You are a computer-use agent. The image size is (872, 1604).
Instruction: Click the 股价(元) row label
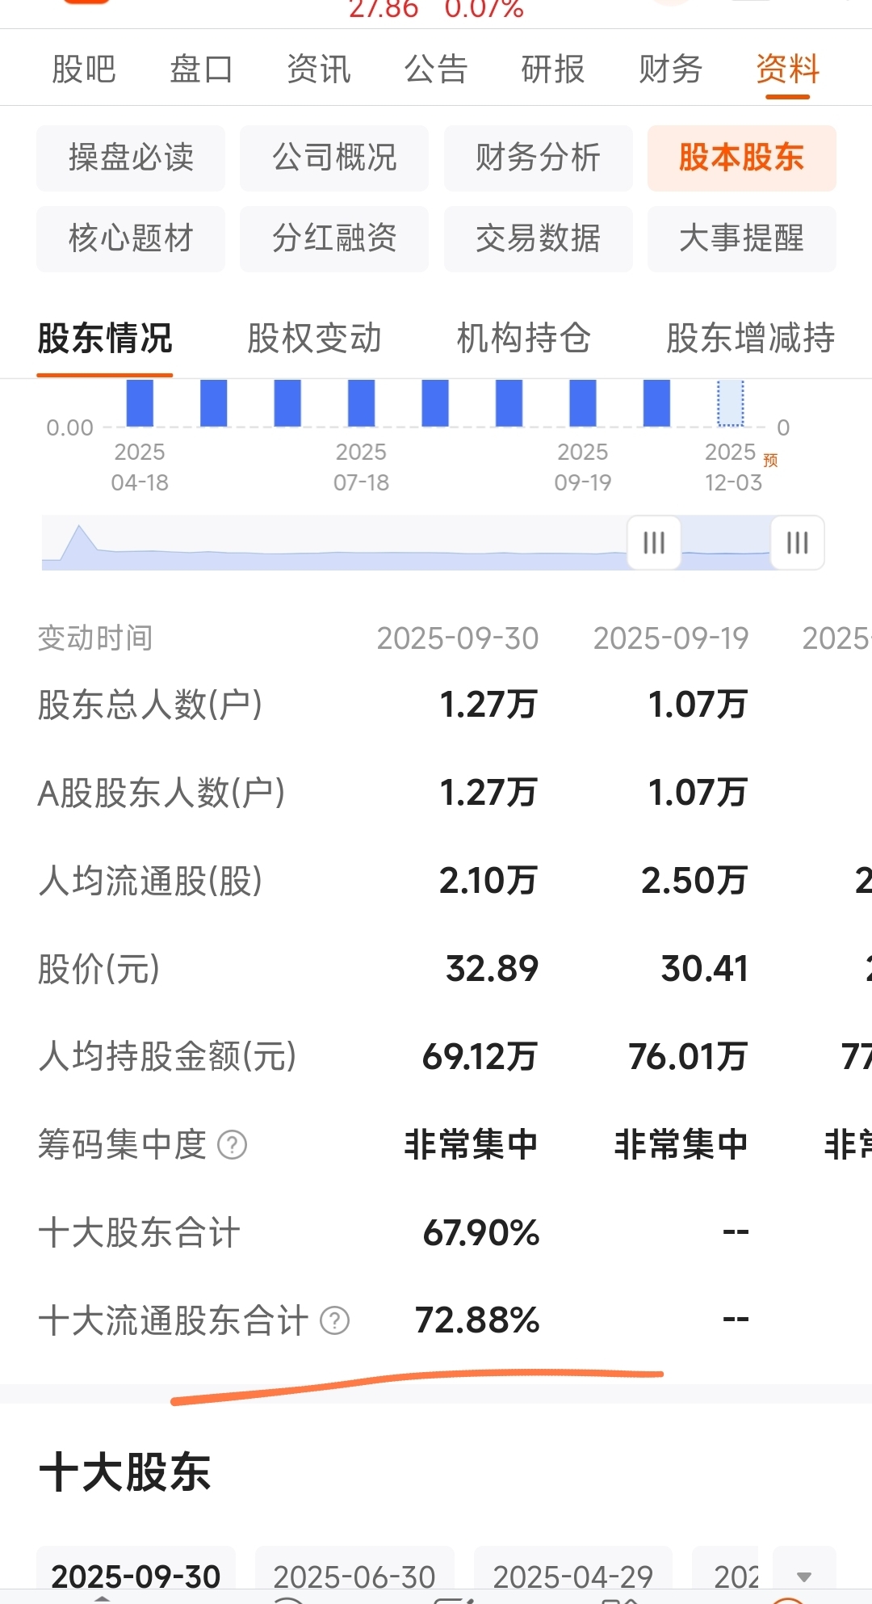pos(99,969)
